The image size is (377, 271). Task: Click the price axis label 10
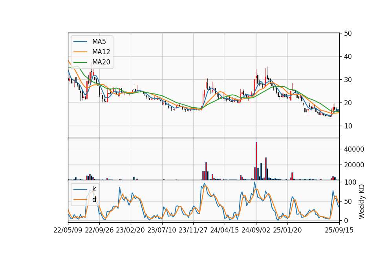(348, 126)
